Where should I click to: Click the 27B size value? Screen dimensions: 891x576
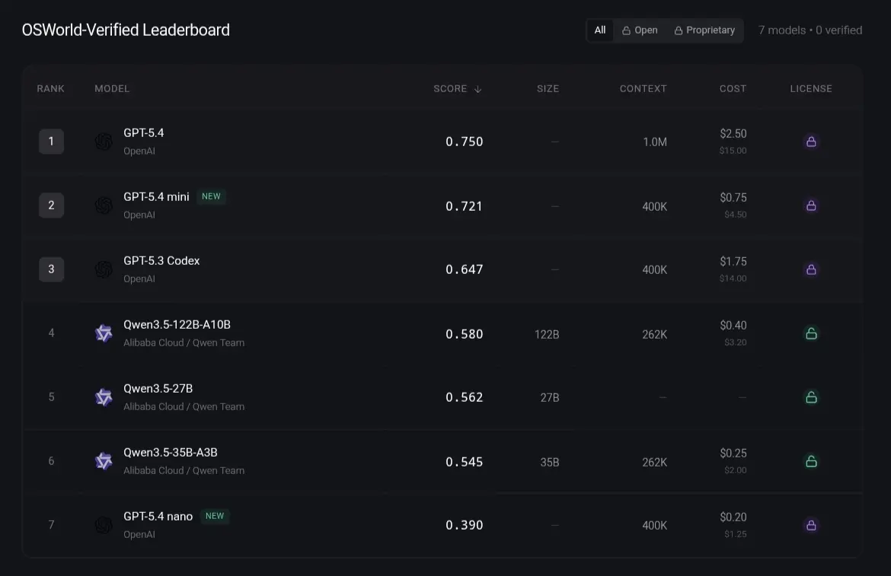point(550,397)
